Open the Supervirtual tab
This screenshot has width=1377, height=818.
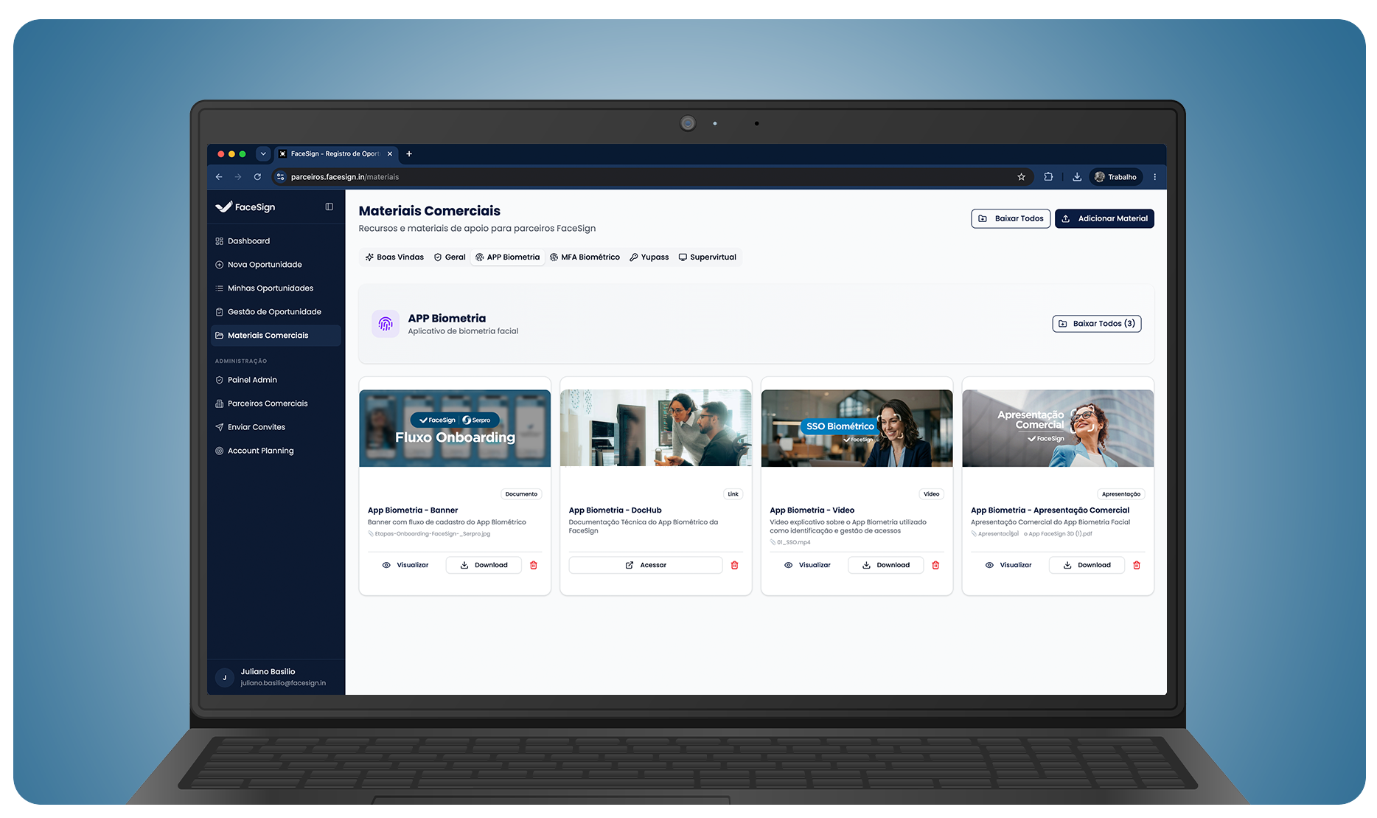point(708,257)
